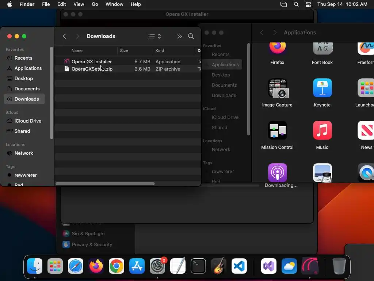
Task: Launch Terminal from the Dock
Action: pos(198,266)
